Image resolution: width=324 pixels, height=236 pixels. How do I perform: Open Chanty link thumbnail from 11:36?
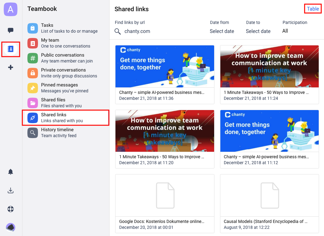click(x=165, y=67)
